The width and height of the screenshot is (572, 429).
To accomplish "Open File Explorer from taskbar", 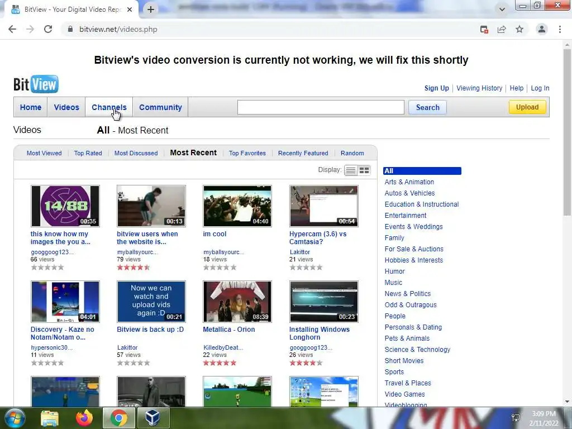I will 50,418.
